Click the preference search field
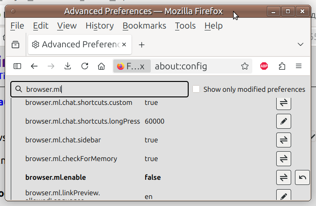This screenshot has width=316, height=206. coord(105,89)
